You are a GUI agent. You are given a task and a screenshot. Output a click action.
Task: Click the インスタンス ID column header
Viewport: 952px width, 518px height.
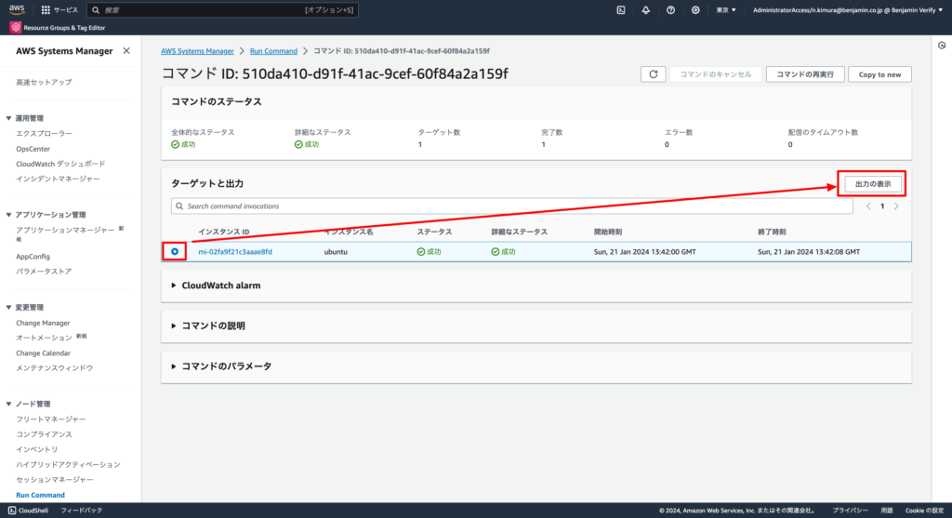223,232
